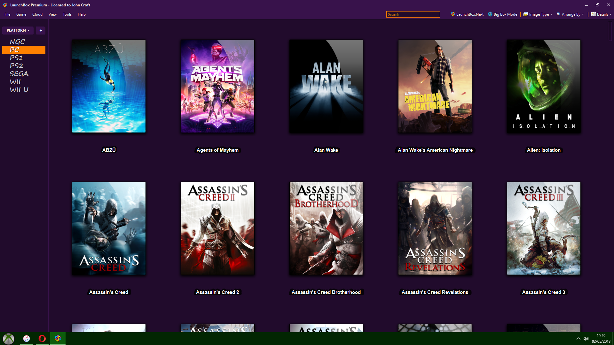Select the Assassin's Creed Brotherhood cover
The image size is (614, 345).
click(x=326, y=228)
